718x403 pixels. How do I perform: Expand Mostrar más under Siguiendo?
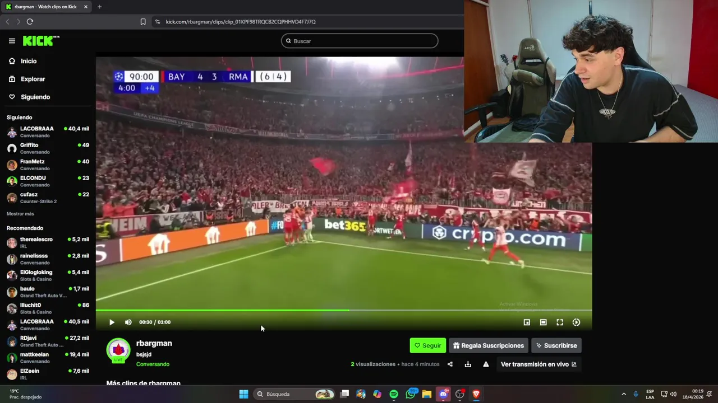coord(20,214)
